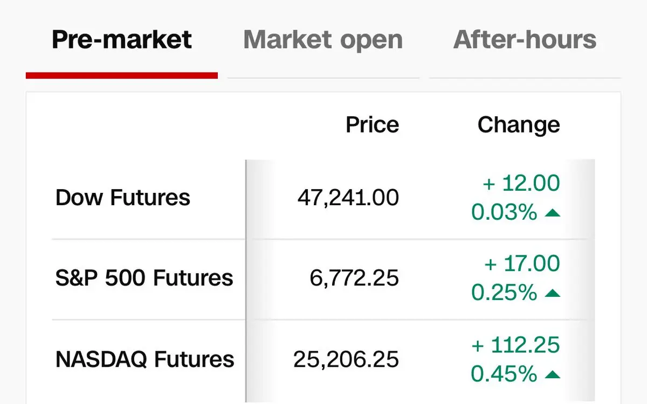Click the Dow Futures price 47,241.00
The width and height of the screenshot is (647, 404).
click(348, 198)
